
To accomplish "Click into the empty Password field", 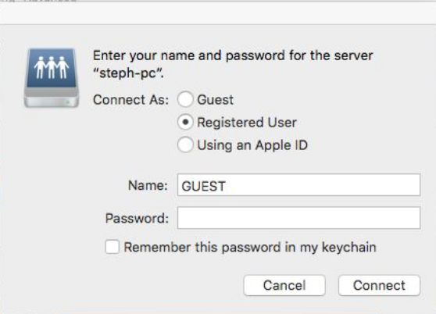I will 298,218.
